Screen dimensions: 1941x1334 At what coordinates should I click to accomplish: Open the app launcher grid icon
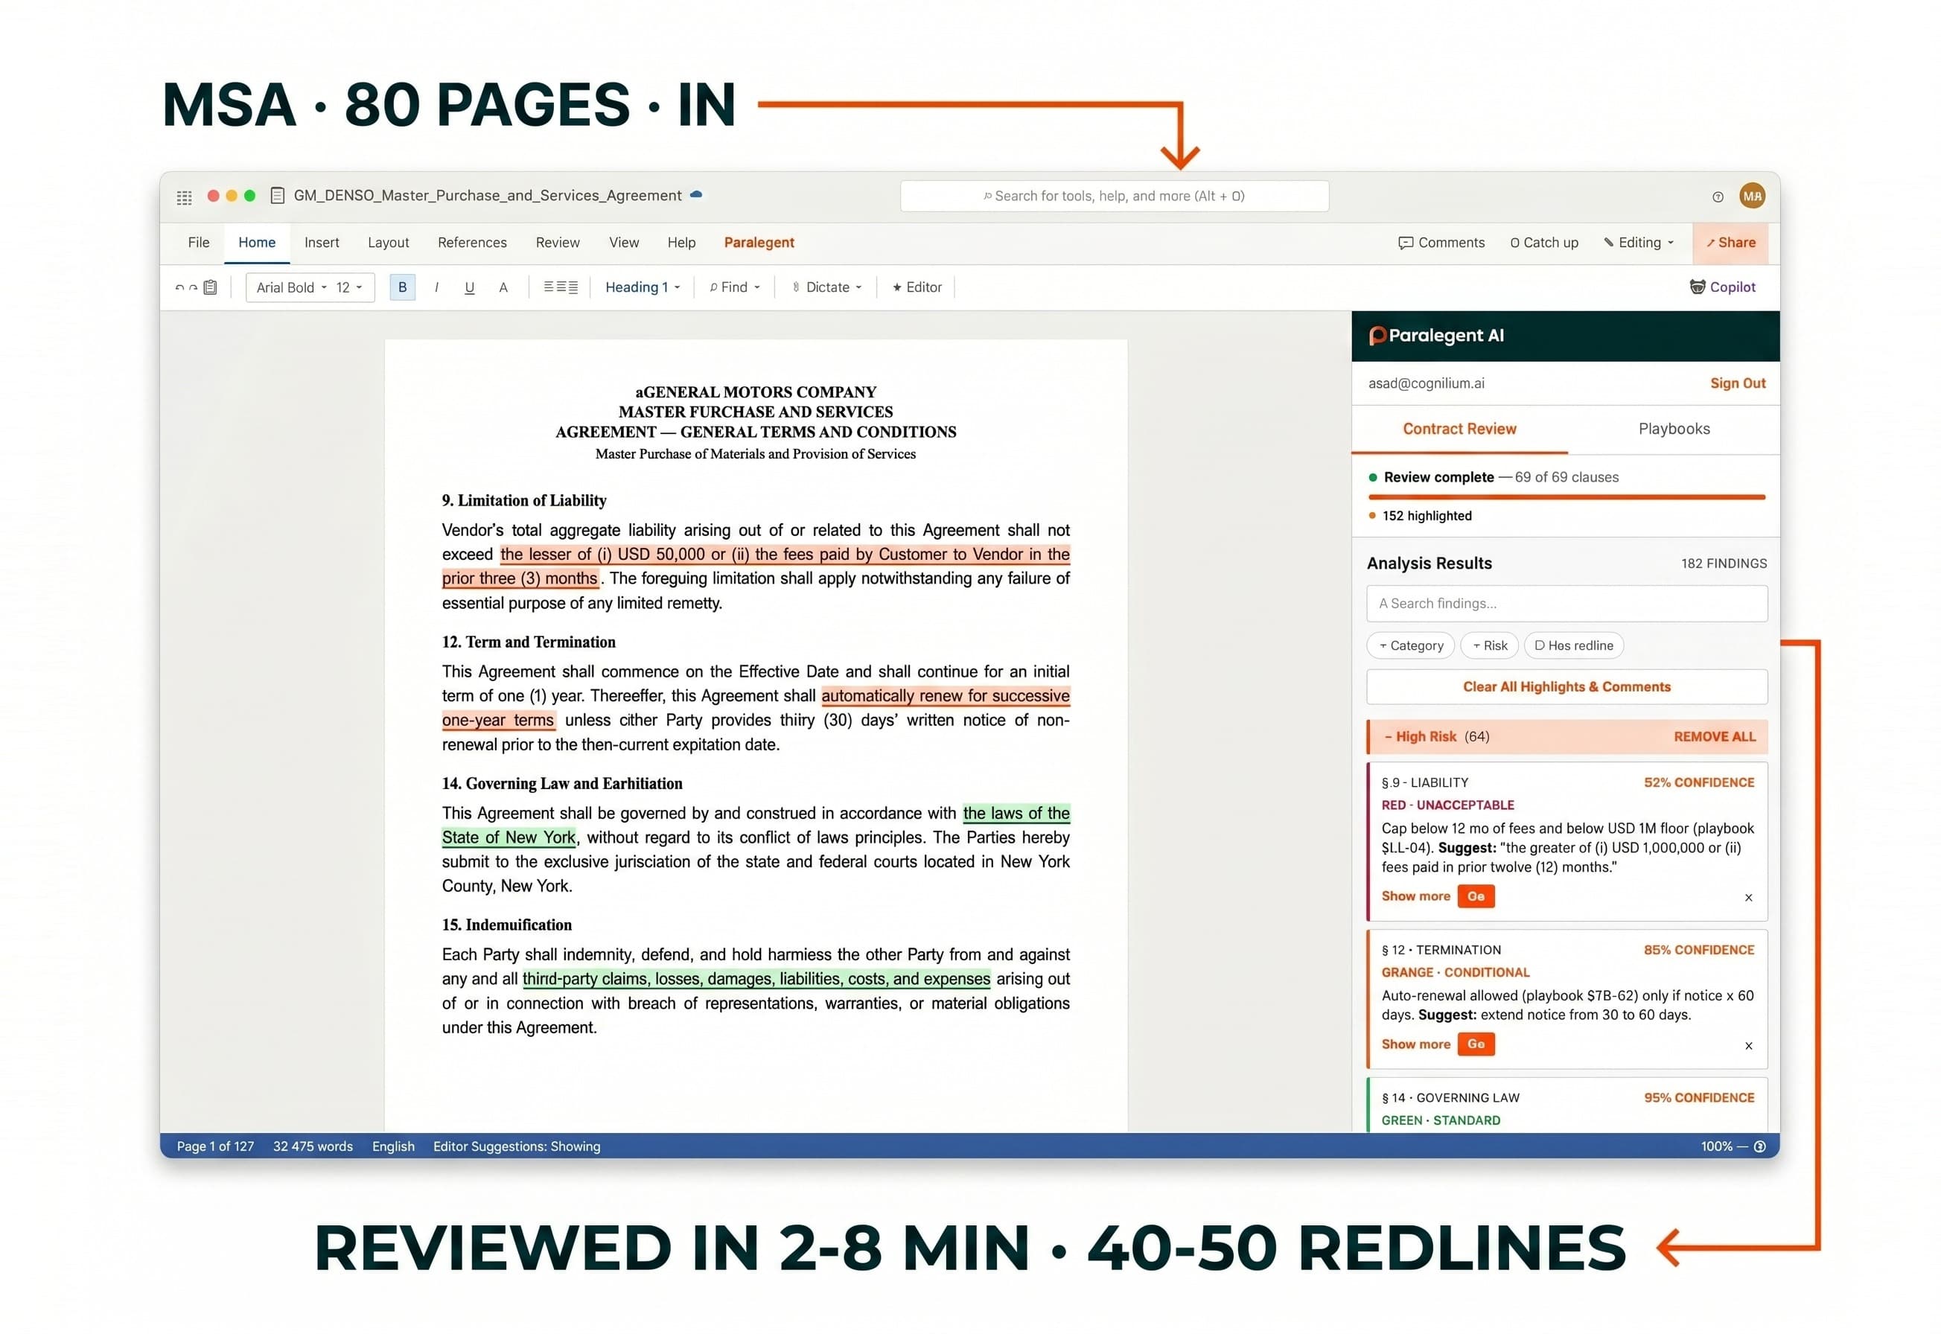(184, 197)
